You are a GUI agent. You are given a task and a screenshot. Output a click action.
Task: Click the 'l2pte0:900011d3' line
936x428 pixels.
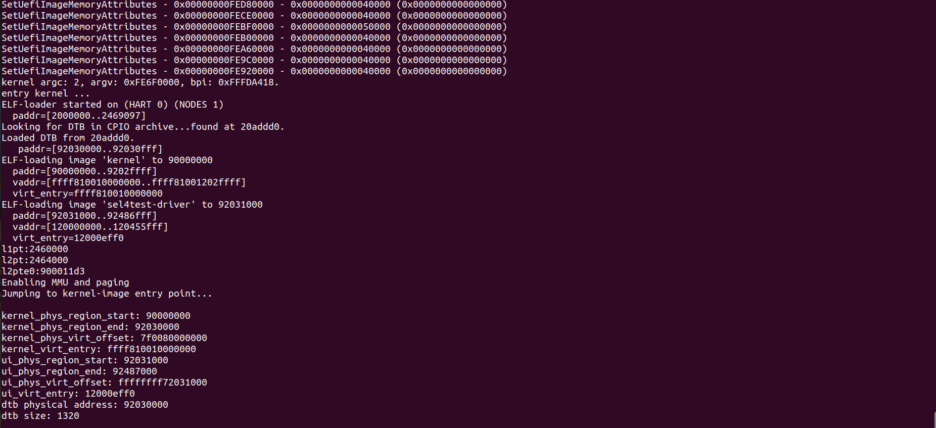tap(43, 271)
